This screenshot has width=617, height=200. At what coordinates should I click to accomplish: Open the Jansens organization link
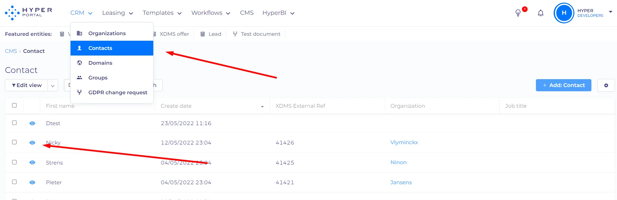point(401,182)
